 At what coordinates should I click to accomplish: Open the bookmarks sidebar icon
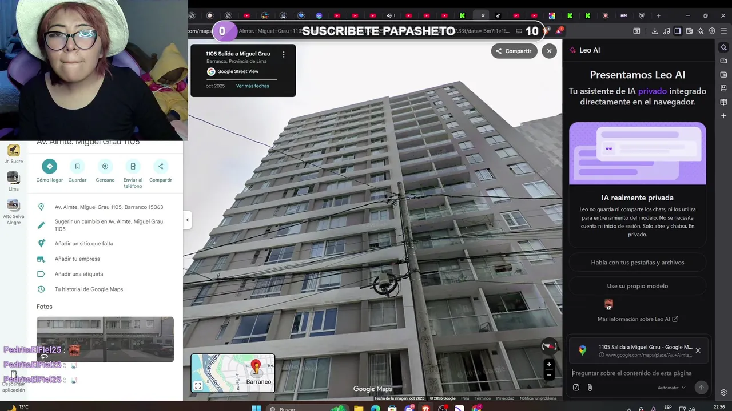[723, 88]
